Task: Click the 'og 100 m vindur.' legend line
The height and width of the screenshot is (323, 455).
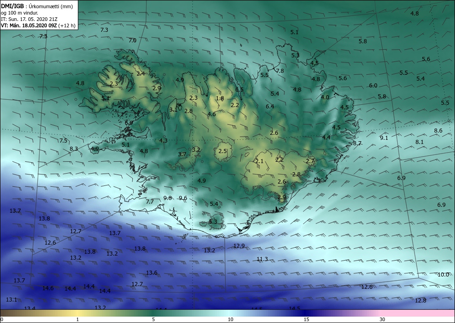Action: click(20, 13)
